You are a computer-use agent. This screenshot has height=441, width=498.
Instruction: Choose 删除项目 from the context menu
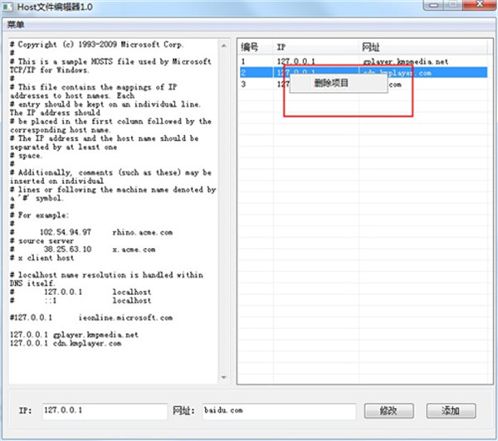point(332,83)
